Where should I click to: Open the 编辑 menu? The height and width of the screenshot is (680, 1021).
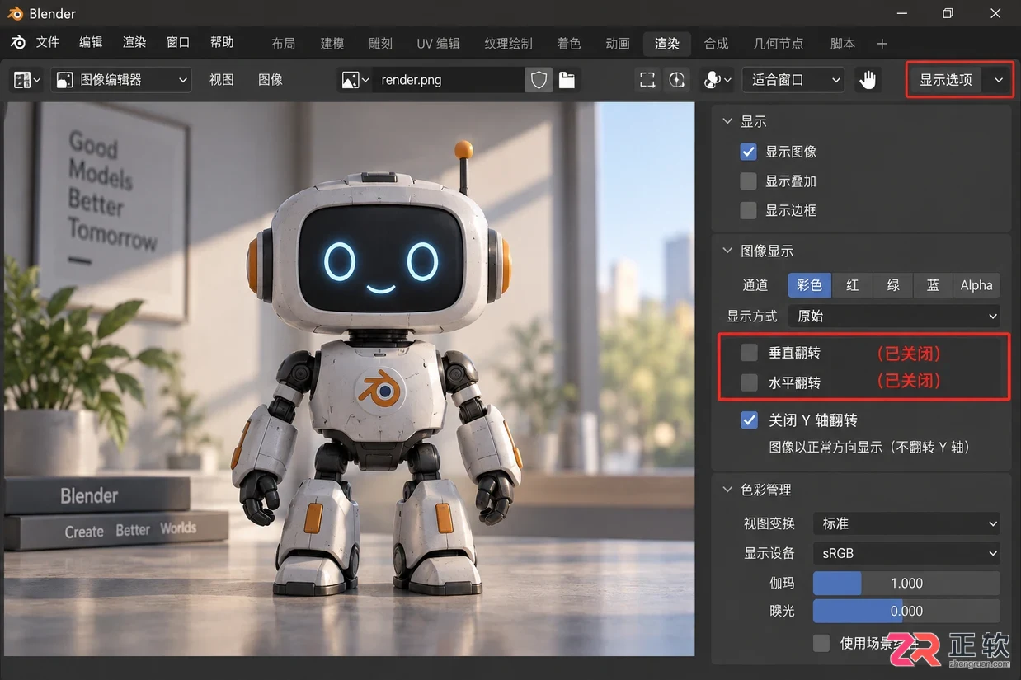(91, 43)
